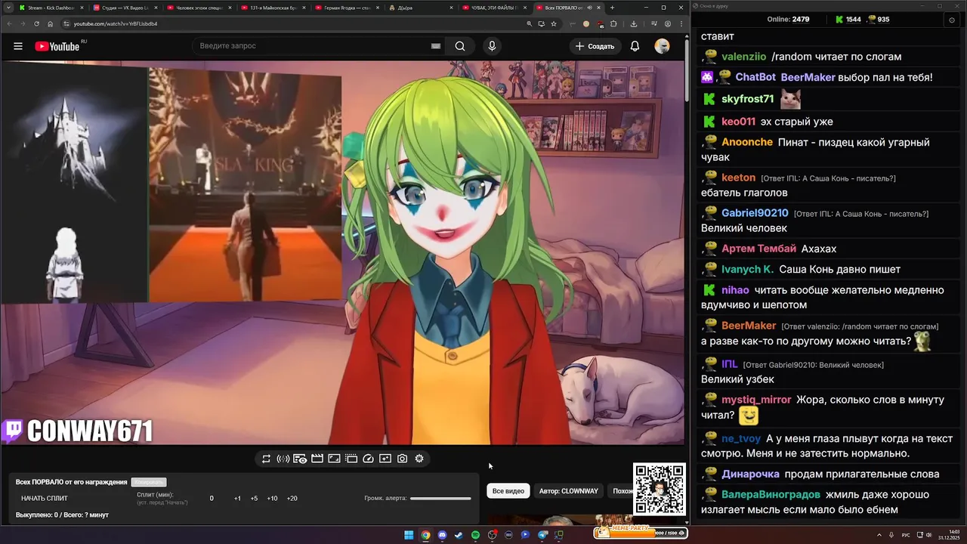Add +10 minutes to split
Viewport: 967px width, 544px height.
pos(272,499)
